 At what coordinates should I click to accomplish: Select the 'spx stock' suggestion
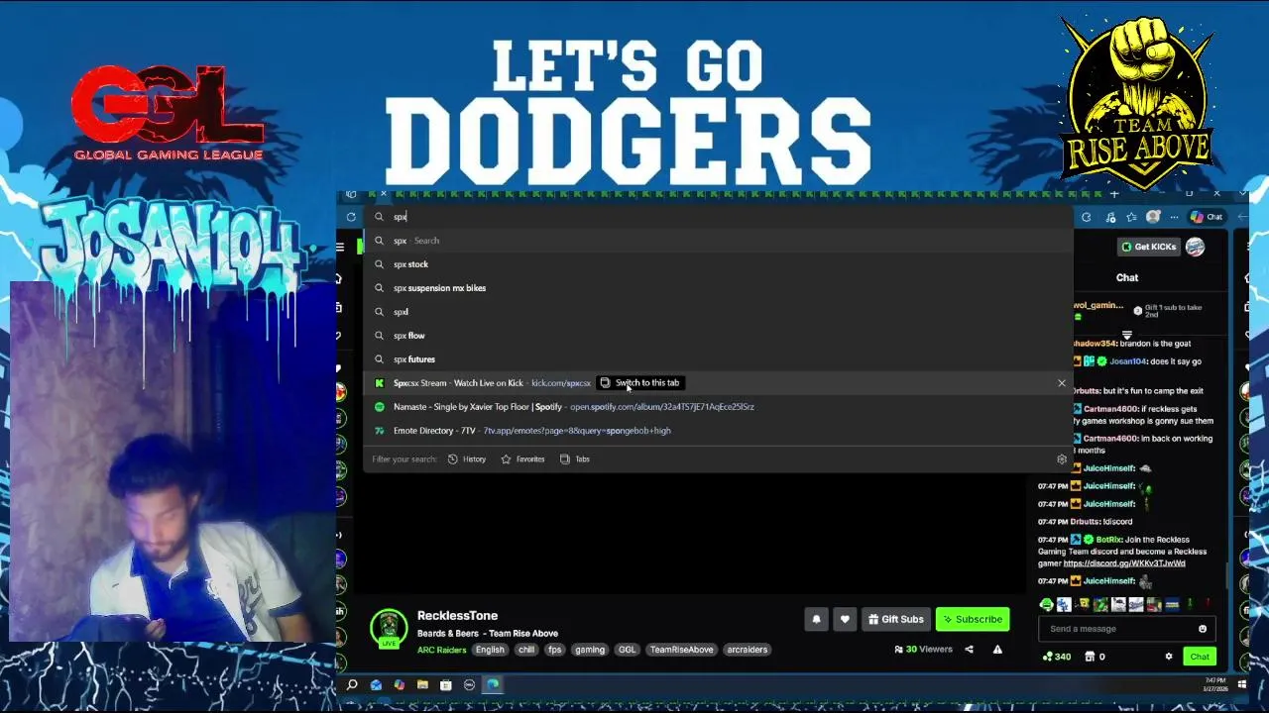click(719, 264)
